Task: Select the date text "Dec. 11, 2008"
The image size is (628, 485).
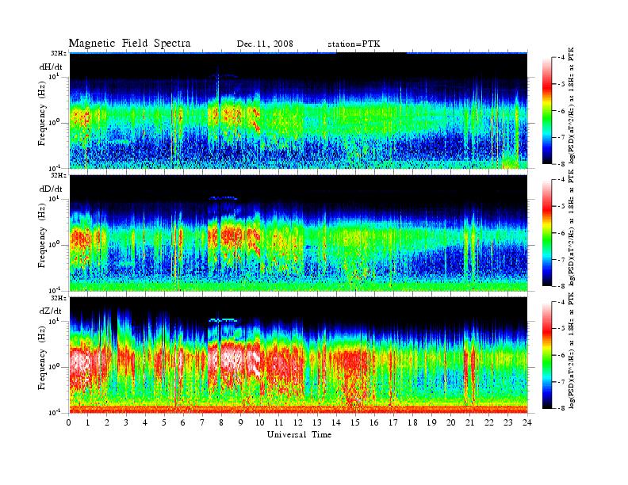Action: [265, 44]
